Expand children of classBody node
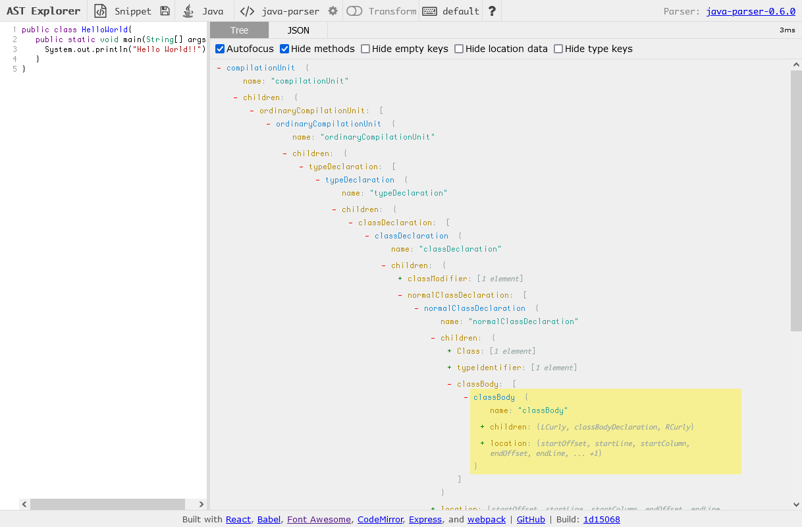This screenshot has height=527, width=802. tap(483, 427)
